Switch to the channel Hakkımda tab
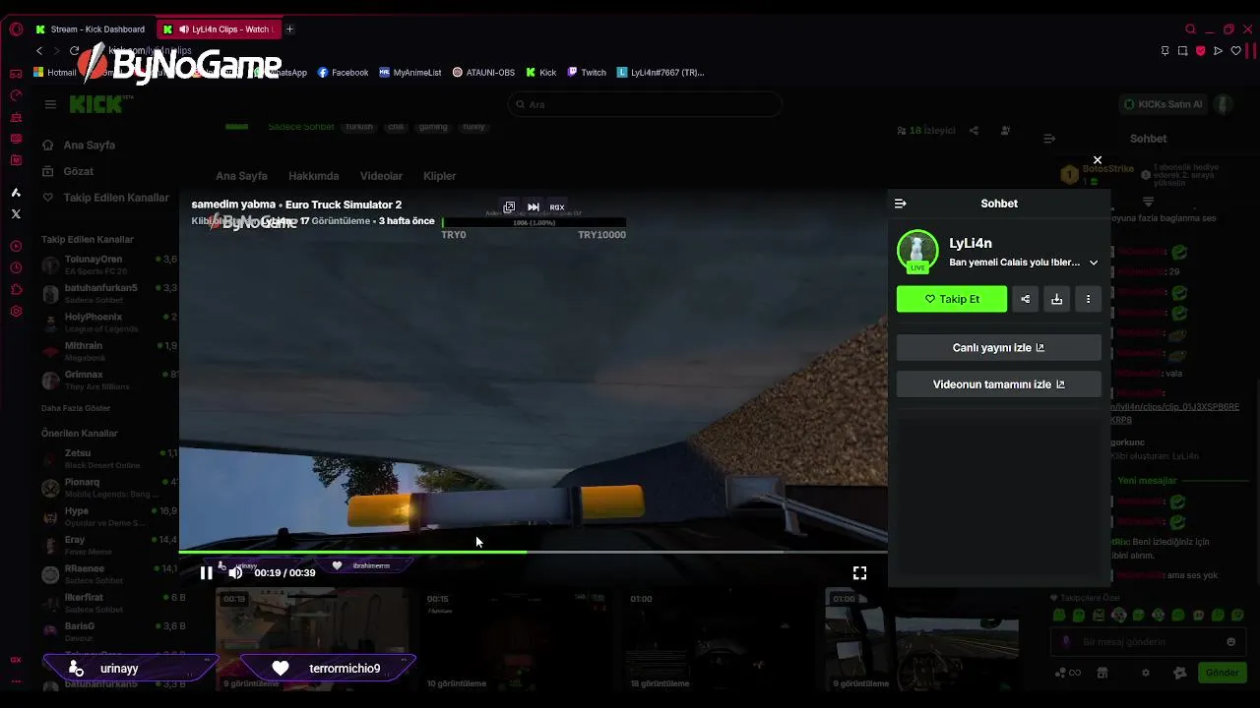1260x708 pixels. click(313, 176)
